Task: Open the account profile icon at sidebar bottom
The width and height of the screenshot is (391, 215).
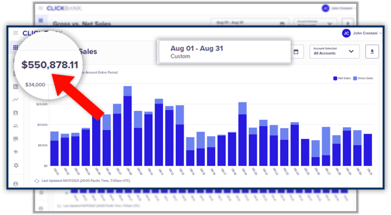Action: [16, 184]
